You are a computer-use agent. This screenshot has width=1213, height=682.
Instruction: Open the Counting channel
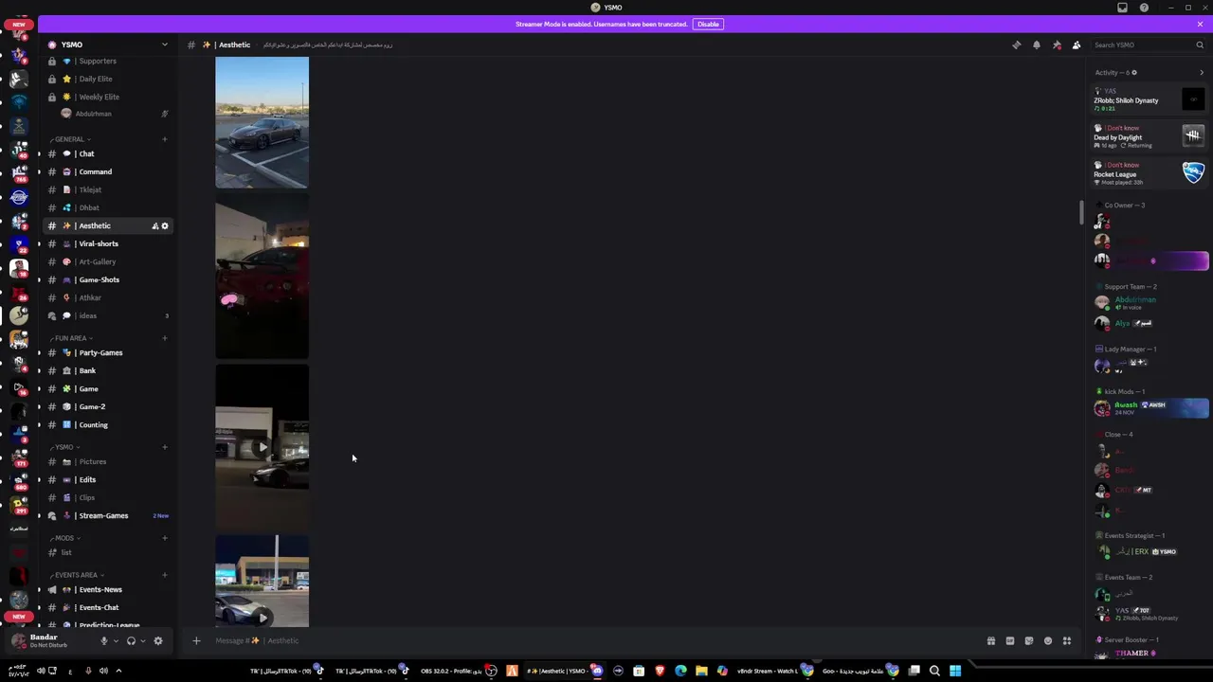[x=109, y=424]
